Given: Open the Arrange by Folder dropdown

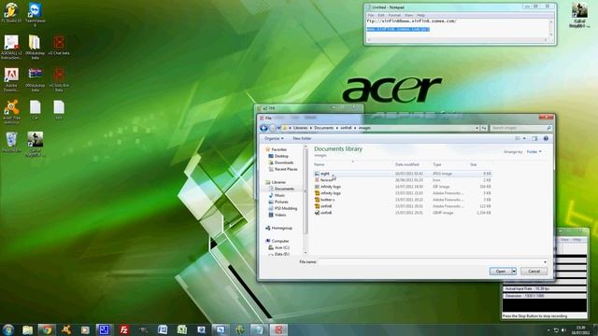Looking at the screenshot, I should coord(534,151).
